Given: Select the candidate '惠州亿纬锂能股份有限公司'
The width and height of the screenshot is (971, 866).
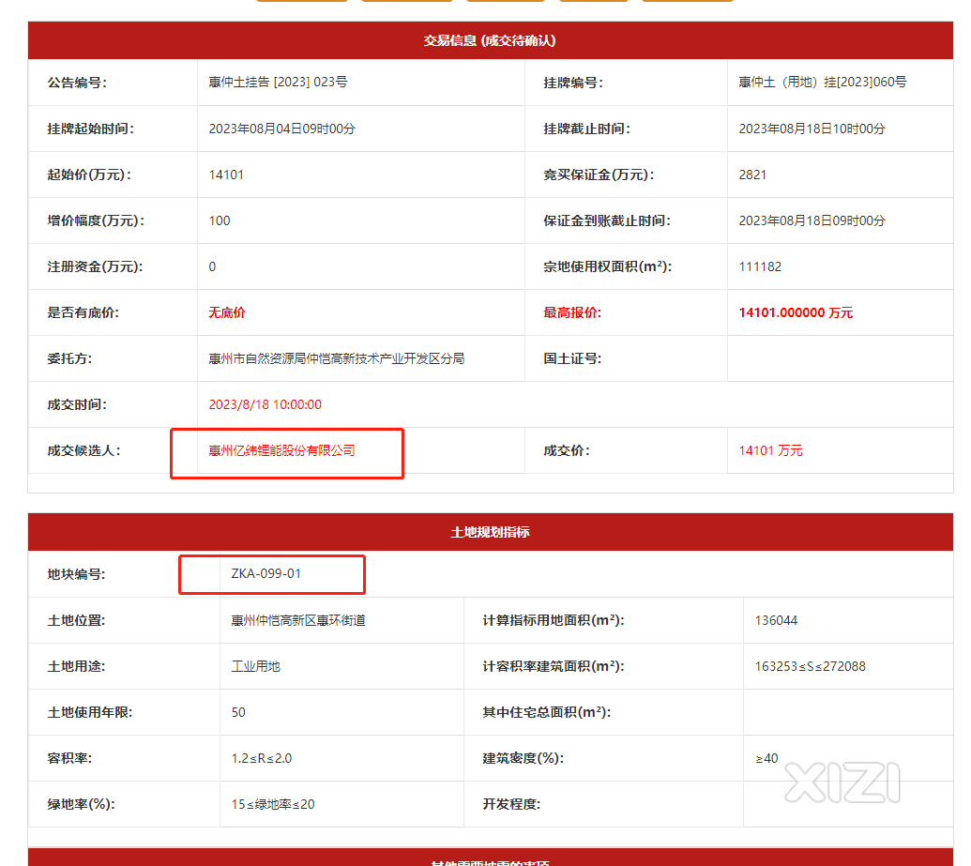Looking at the screenshot, I should pos(281,451).
